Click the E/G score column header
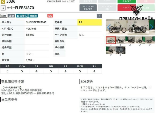The height and width of the screenshot is (117, 156). coord(22,66)
